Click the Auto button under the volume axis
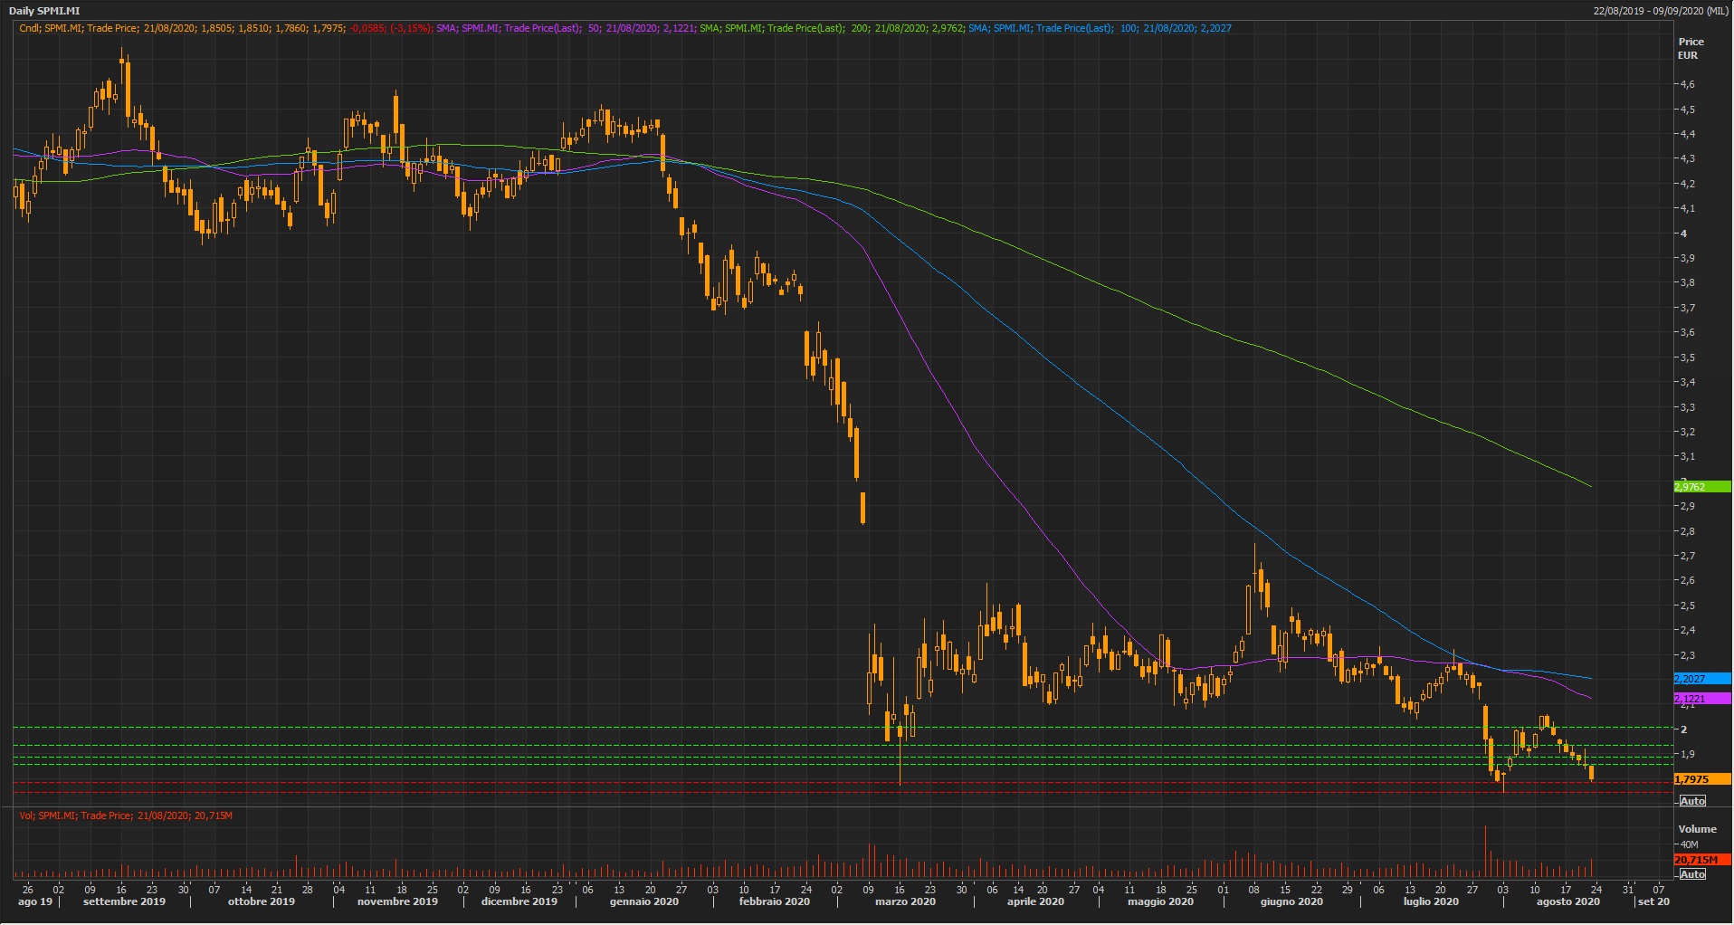The width and height of the screenshot is (1734, 925). click(1691, 874)
